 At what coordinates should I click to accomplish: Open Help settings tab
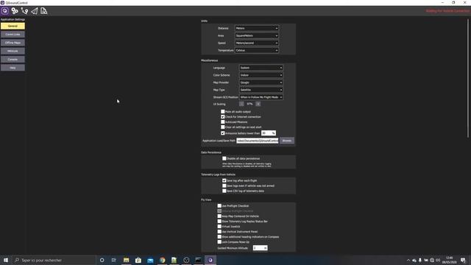13,68
